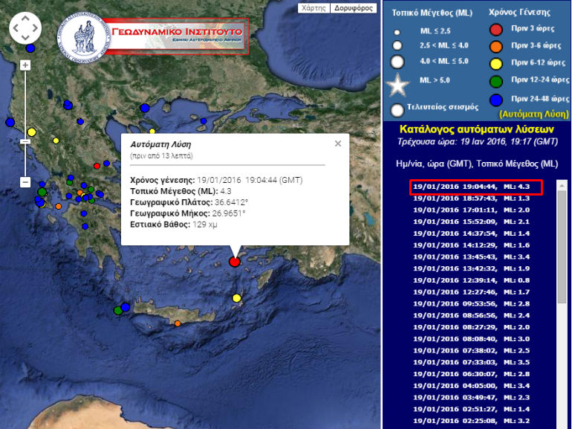Click the green marker southwest of Crete
The height and width of the screenshot is (429, 572).
click(117, 309)
